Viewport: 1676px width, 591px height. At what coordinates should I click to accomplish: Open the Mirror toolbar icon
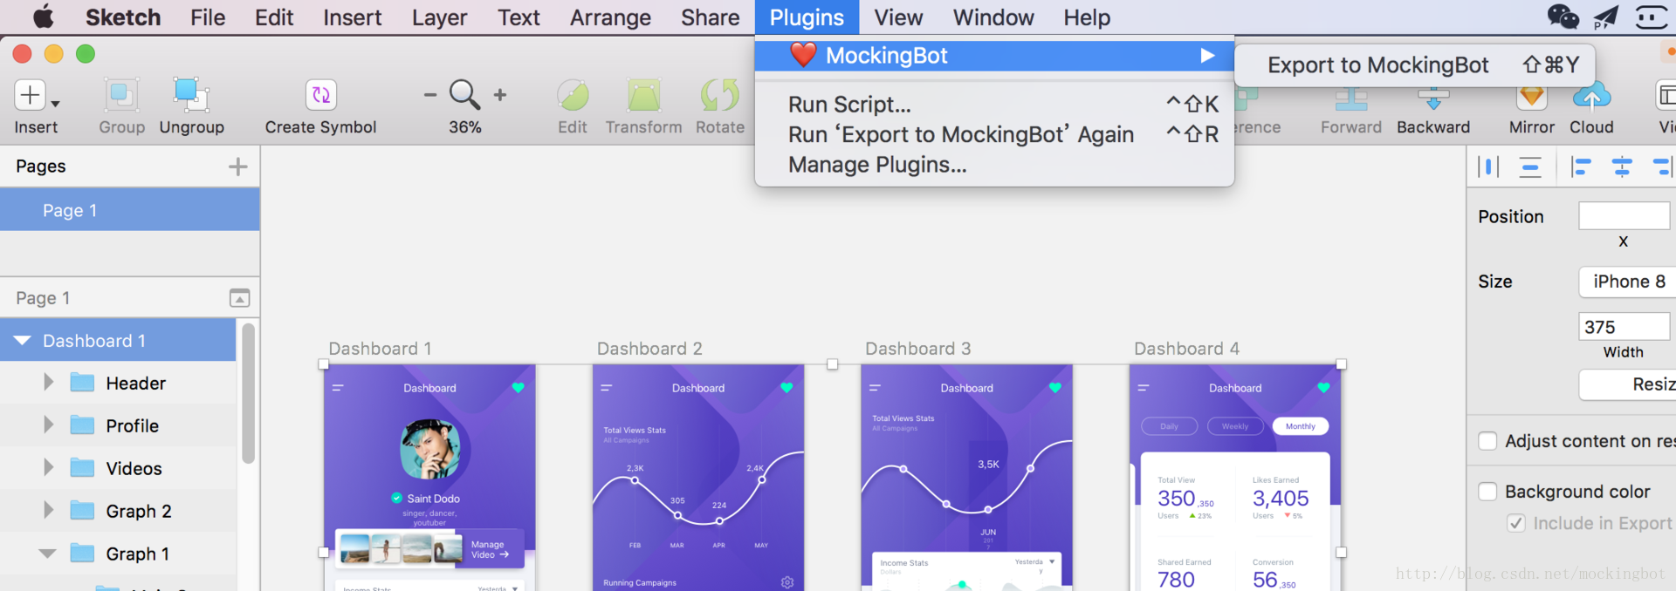1532,98
